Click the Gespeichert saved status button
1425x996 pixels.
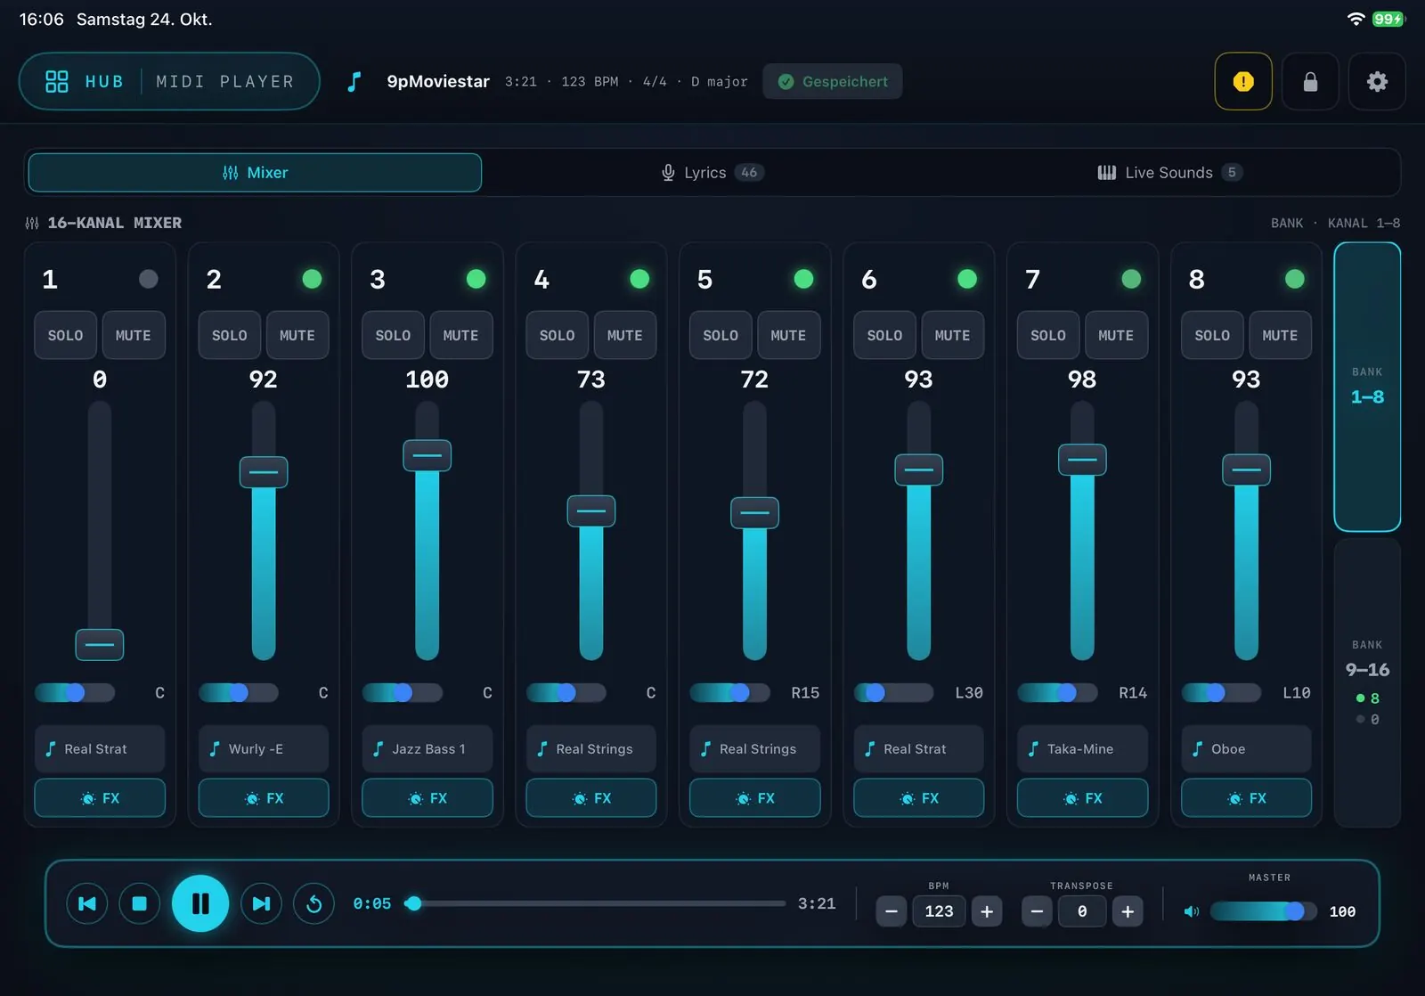833,81
